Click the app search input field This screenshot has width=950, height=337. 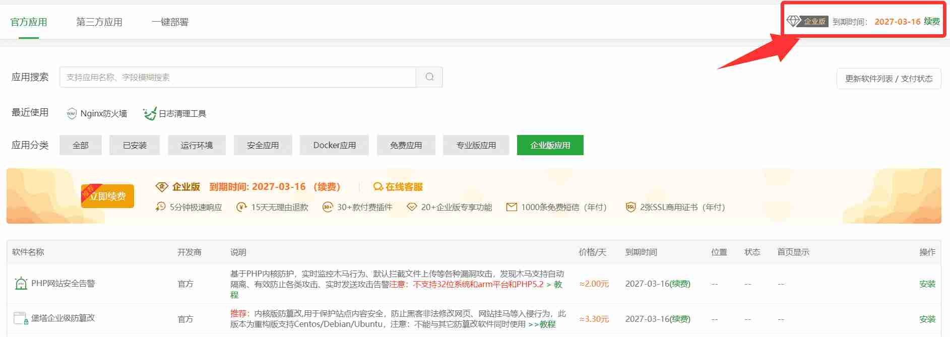(x=237, y=77)
